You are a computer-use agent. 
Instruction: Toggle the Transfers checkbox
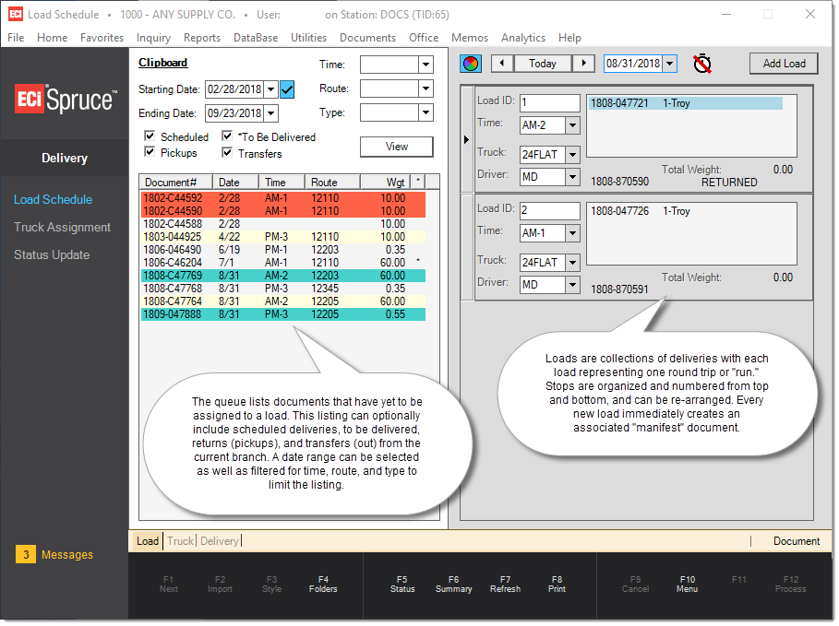(x=227, y=153)
